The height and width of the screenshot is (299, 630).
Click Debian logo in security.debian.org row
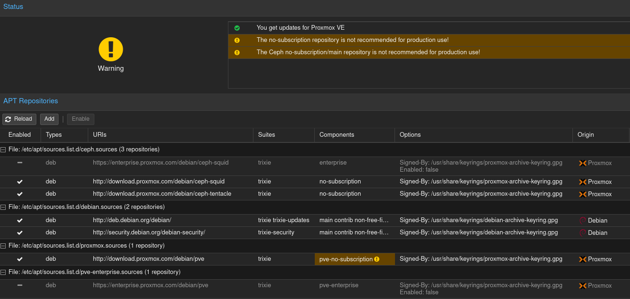pyautogui.click(x=583, y=233)
